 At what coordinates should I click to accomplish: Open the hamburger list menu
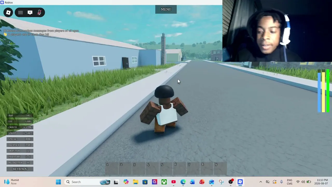pos(20,12)
